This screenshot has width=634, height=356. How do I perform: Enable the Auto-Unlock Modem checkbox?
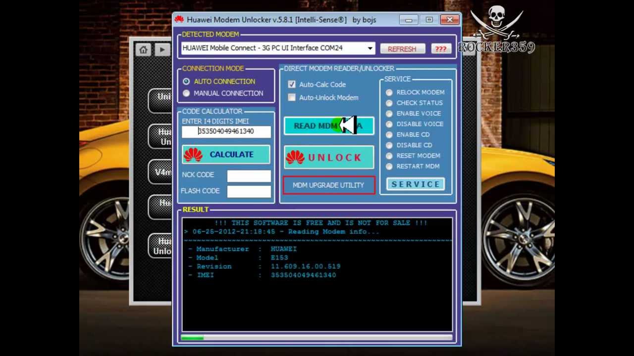[292, 97]
